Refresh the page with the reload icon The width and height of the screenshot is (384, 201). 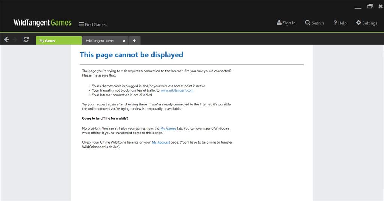26,40
